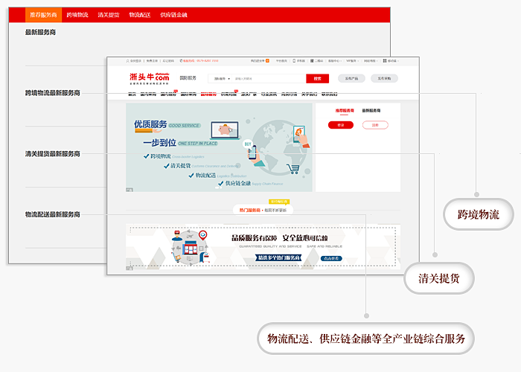This screenshot has width=521, height=372.
Task: Select the 推荐服务商 tab in red bar
Action: pyautogui.click(x=41, y=15)
